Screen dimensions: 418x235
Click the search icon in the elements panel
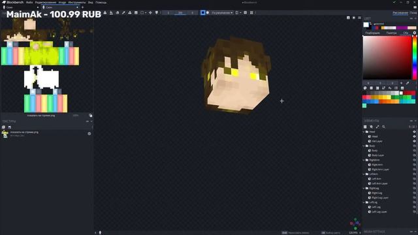click(x=383, y=127)
